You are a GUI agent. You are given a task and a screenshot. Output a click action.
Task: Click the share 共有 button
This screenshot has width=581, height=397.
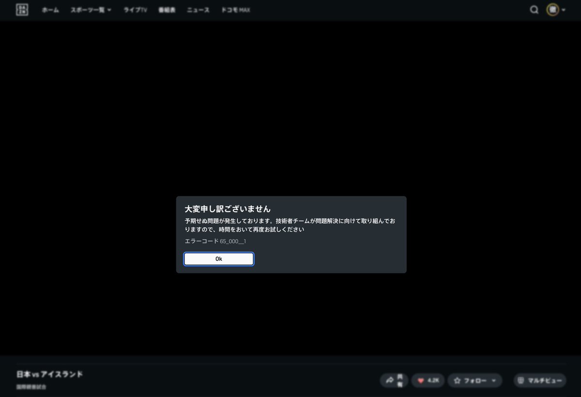[394, 381]
